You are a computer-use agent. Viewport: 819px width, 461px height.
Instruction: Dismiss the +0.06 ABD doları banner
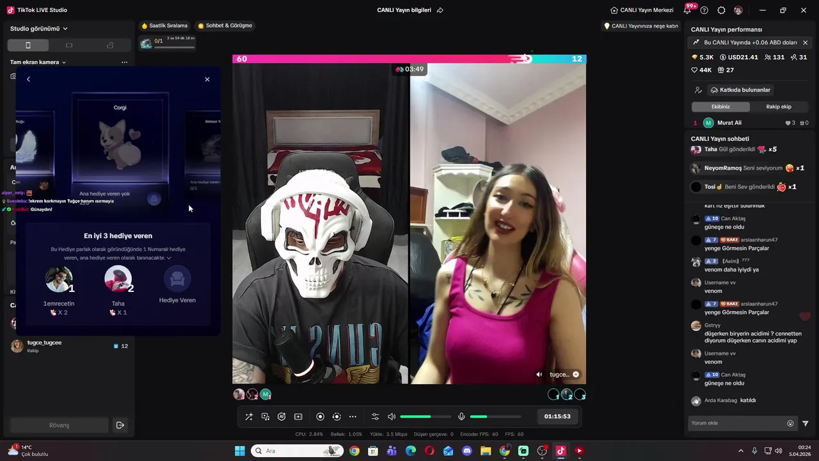point(805,43)
